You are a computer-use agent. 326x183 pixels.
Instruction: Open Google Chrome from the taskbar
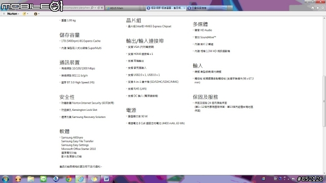point(69,179)
